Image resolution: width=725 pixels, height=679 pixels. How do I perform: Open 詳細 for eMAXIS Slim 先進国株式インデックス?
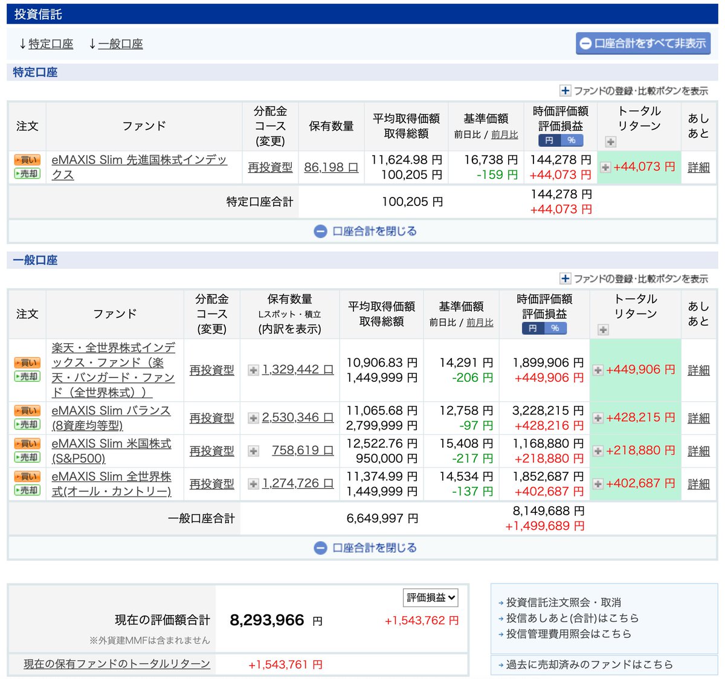click(x=698, y=167)
